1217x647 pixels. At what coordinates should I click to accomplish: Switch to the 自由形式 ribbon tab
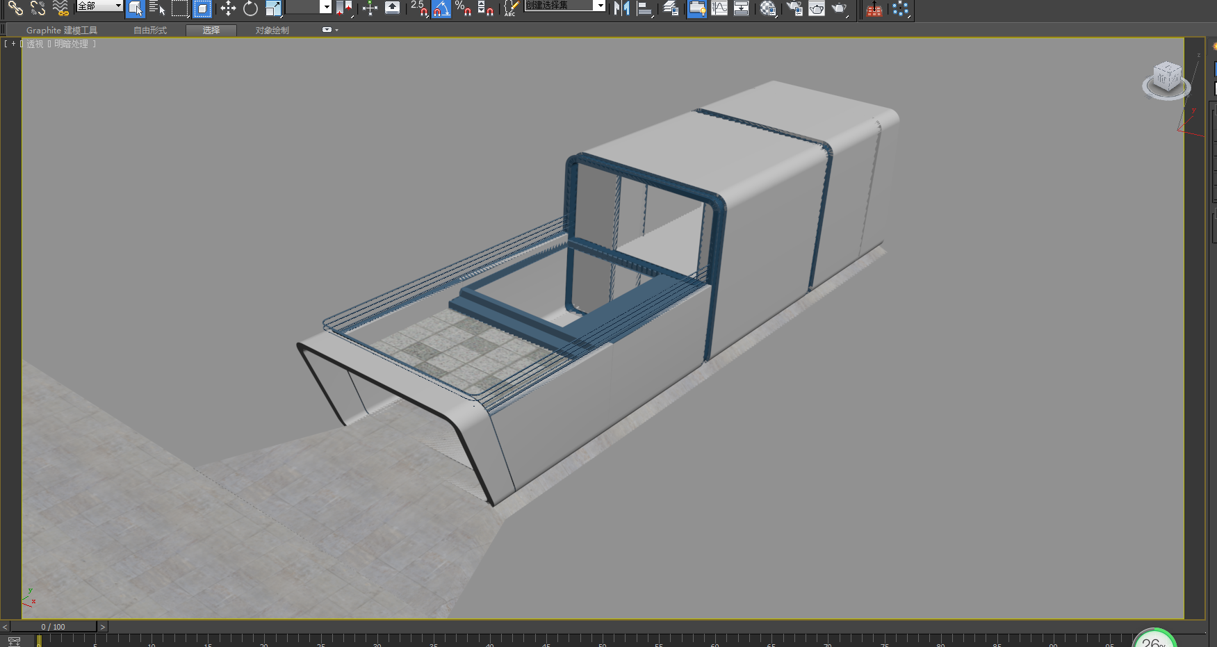point(150,31)
